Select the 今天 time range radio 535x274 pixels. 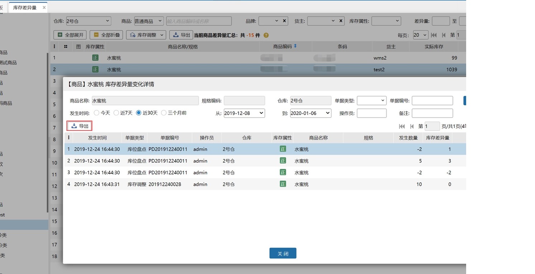(96, 113)
